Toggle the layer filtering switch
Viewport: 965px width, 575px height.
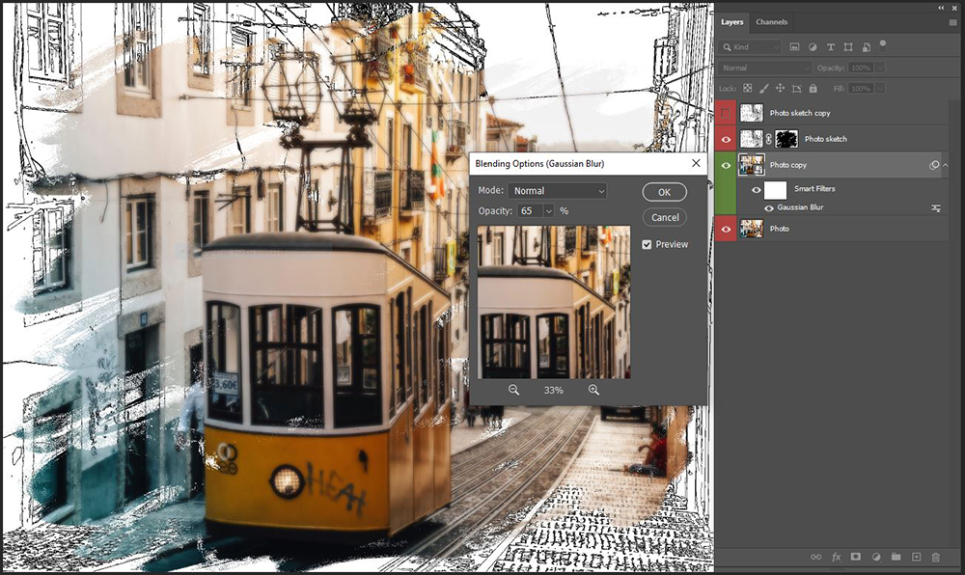883,44
